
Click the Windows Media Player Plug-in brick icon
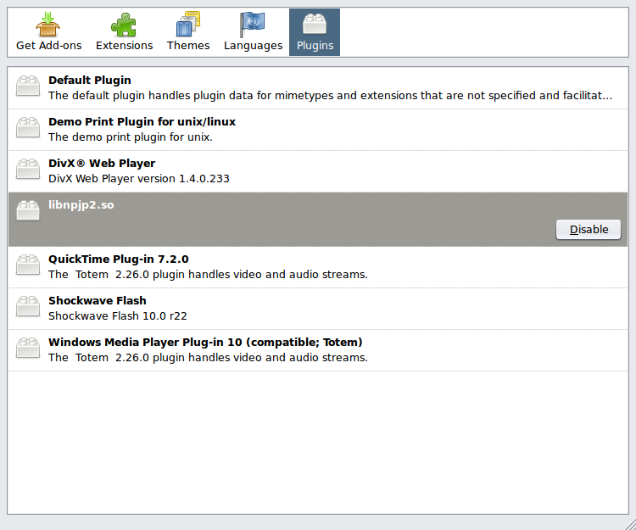28,348
